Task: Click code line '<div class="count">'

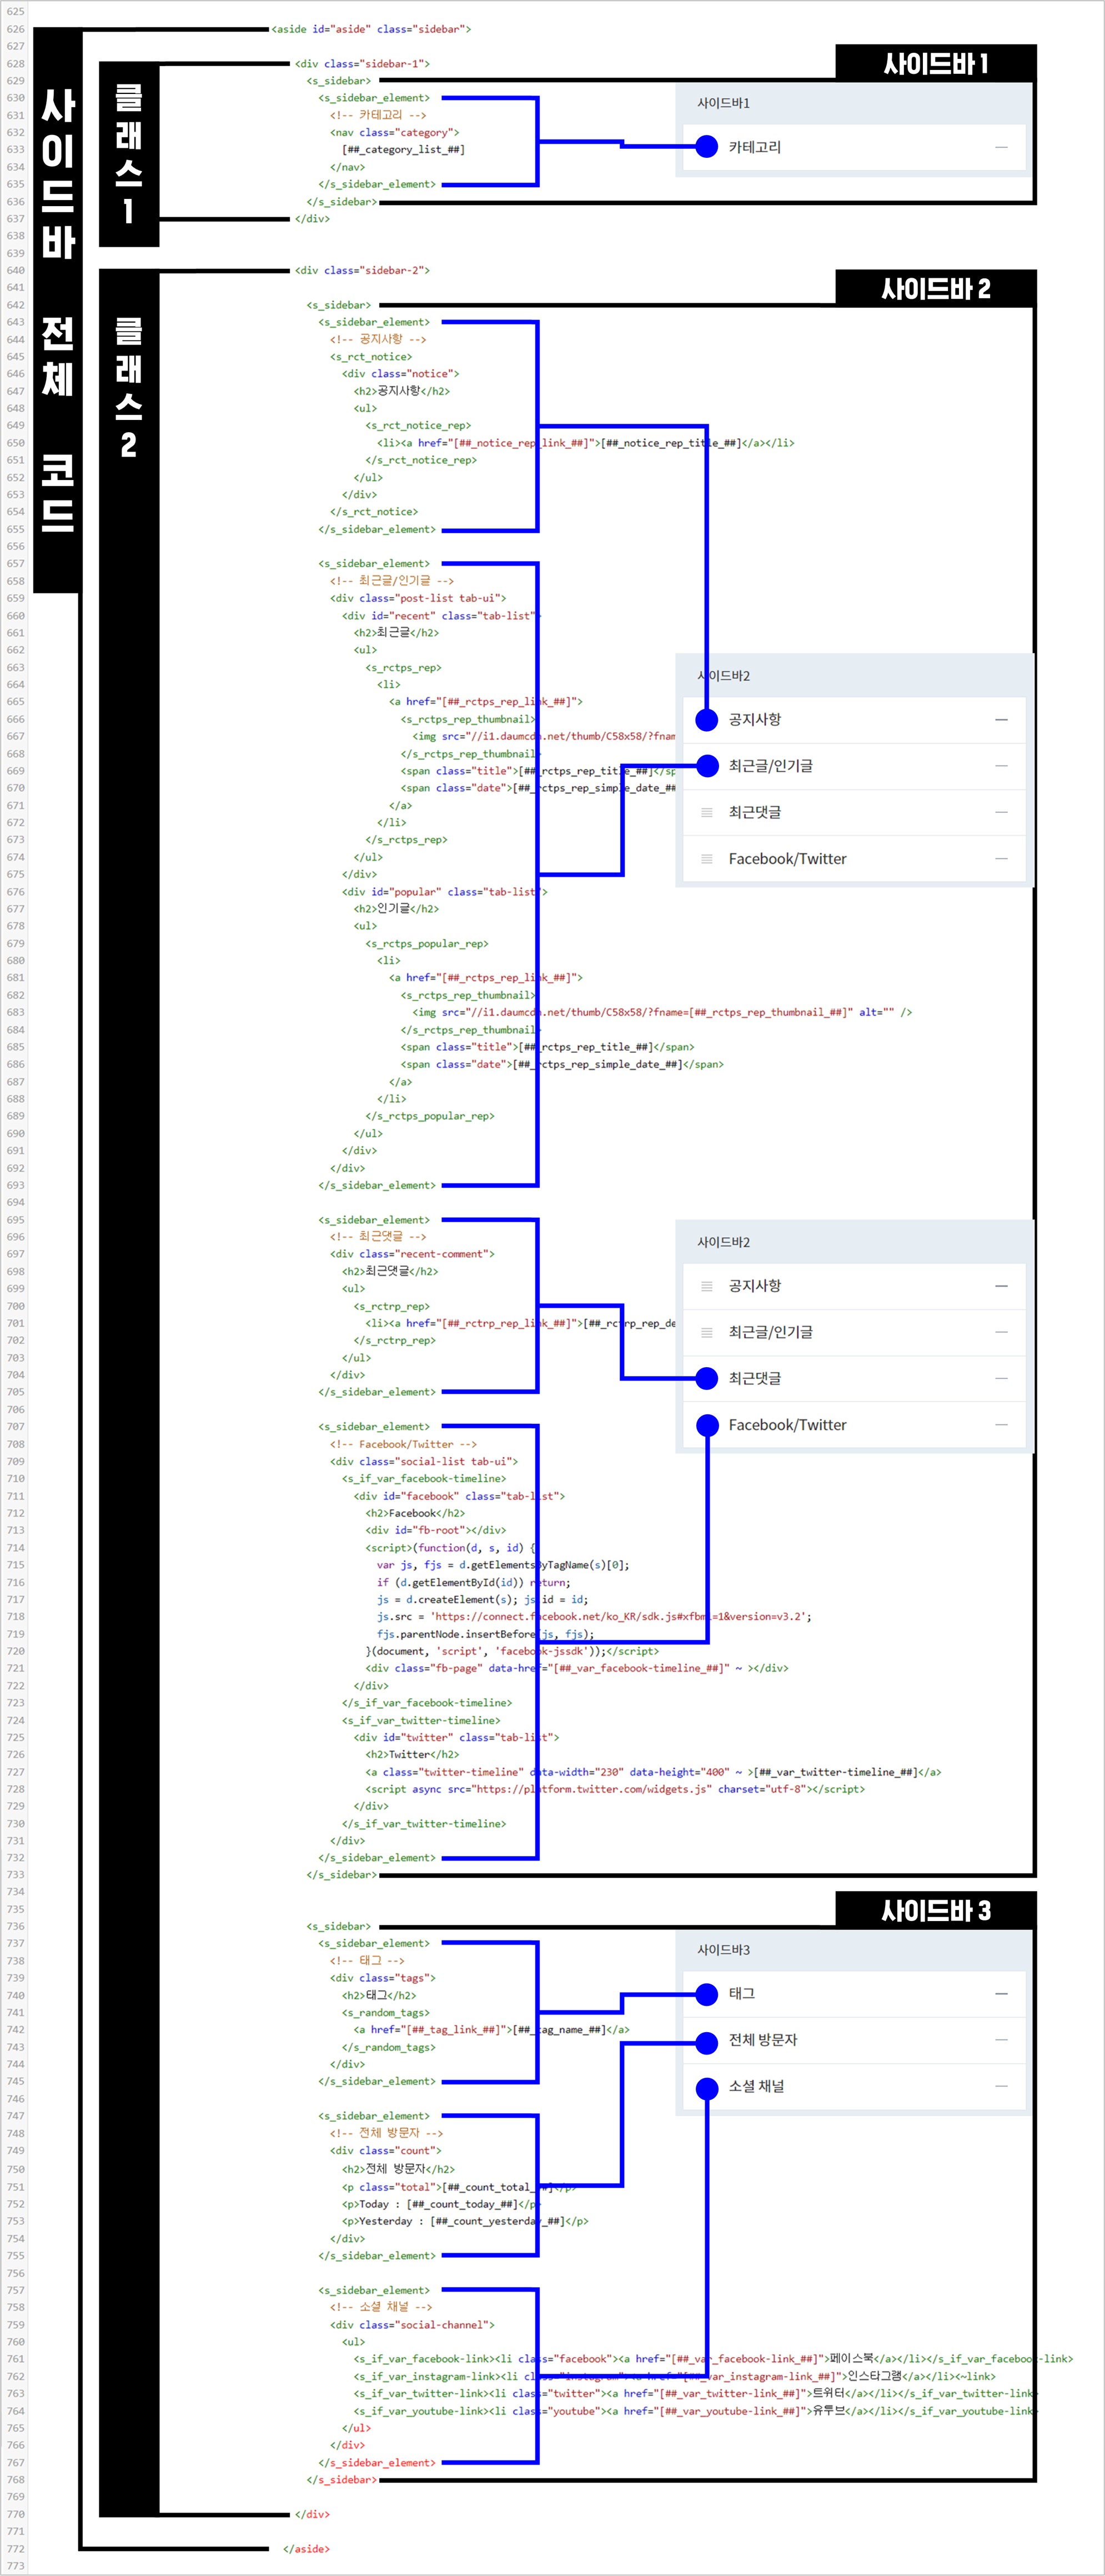Action: (386, 2150)
